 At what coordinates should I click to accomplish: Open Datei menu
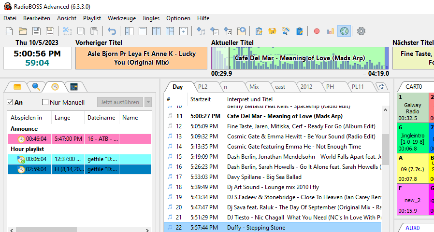(10, 18)
